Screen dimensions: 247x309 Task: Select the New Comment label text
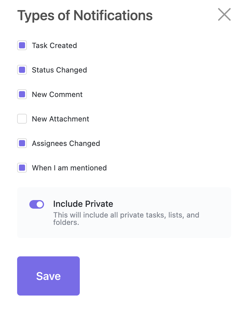[57, 95]
